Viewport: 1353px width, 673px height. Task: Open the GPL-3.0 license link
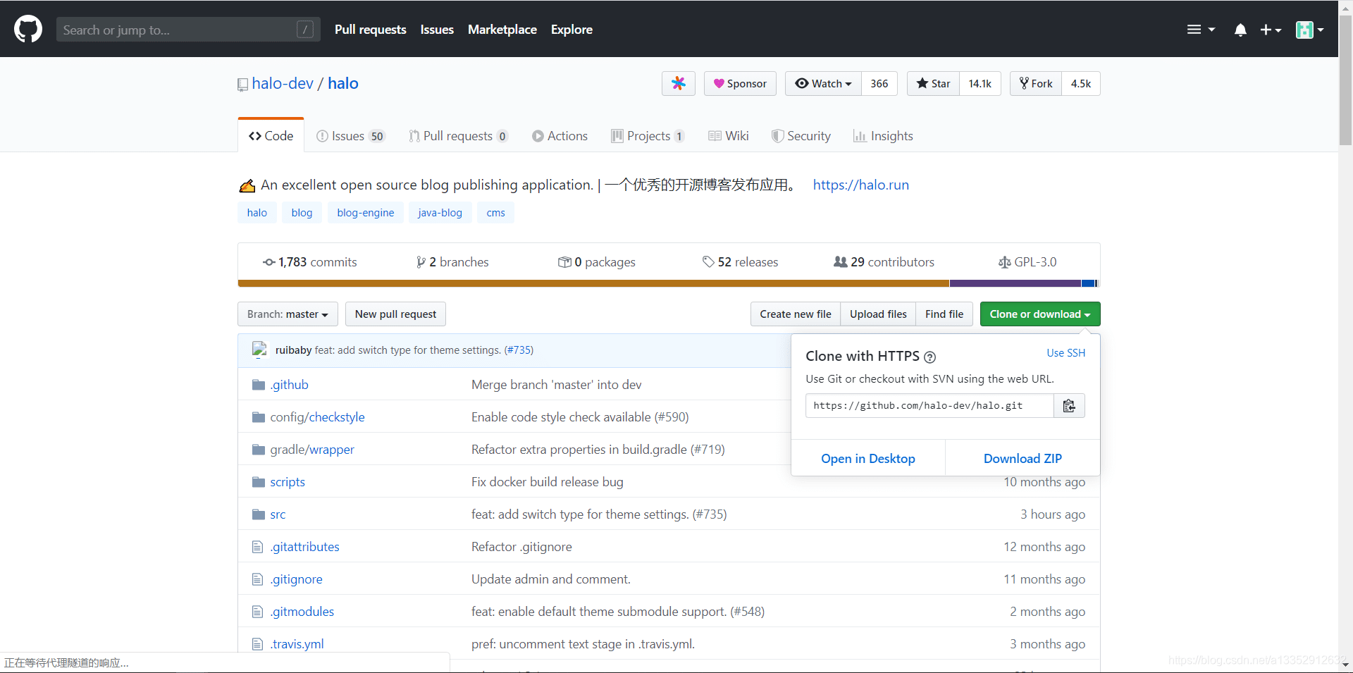click(1027, 262)
